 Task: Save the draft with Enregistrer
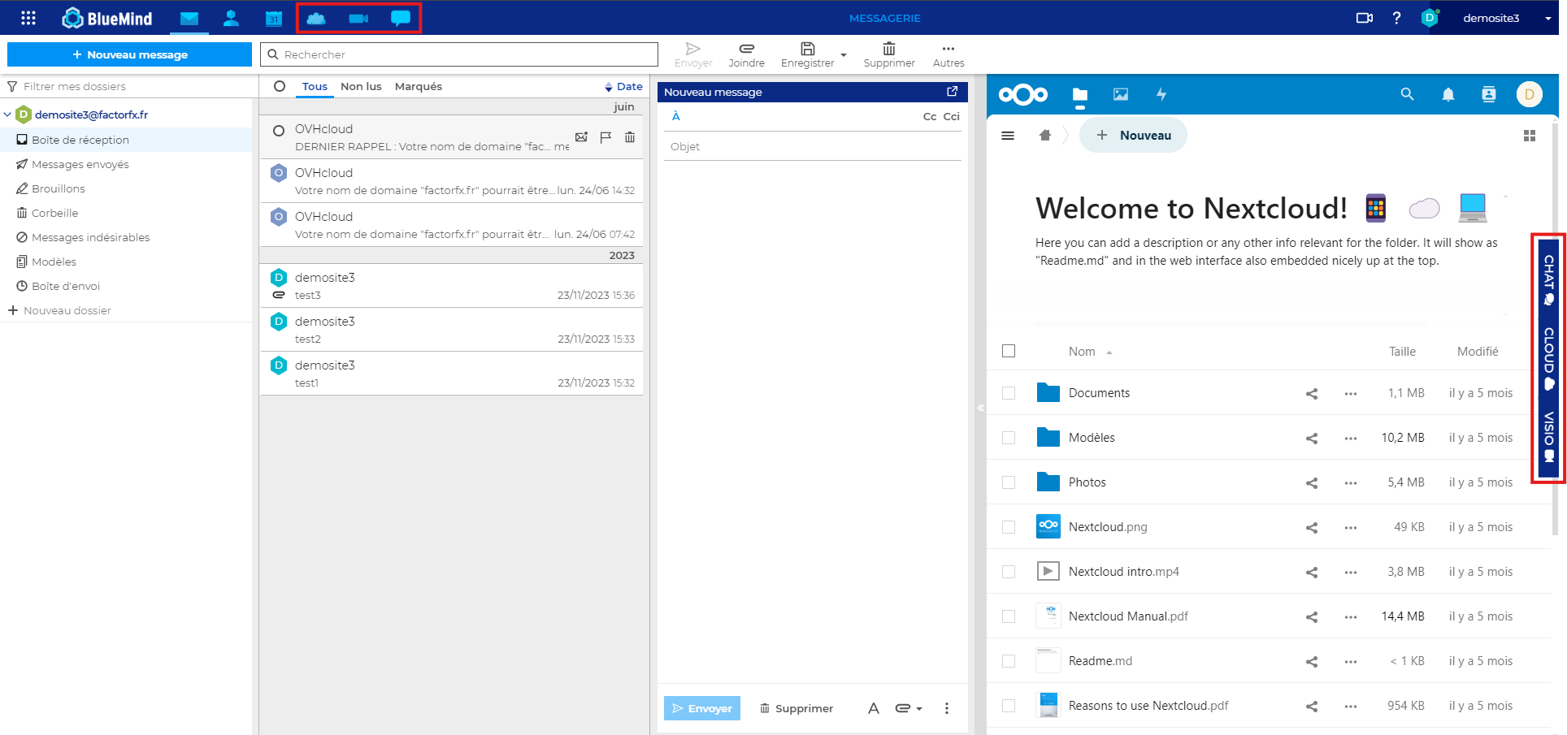click(807, 55)
